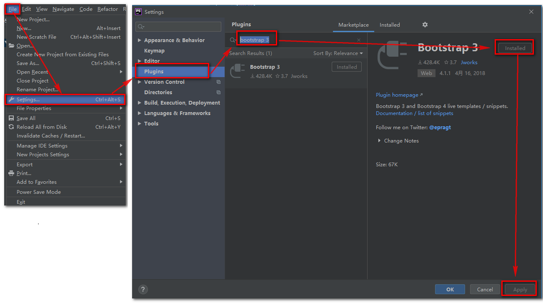Click the plugin search field
The height and width of the screenshot is (303, 543).
pyautogui.click(x=296, y=40)
